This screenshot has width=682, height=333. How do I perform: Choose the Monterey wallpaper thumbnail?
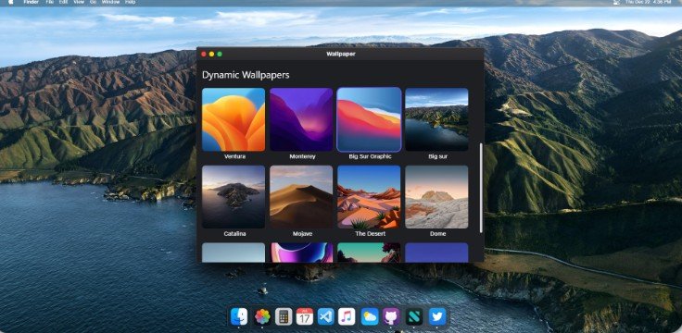click(301, 119)
